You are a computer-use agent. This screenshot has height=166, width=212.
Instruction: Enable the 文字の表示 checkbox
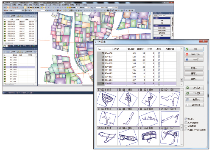[186, 123]
